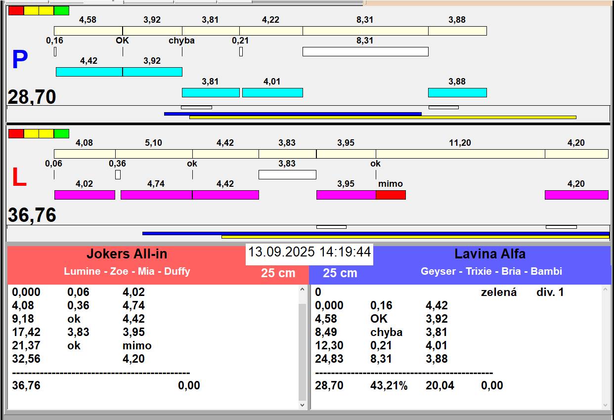Click the red letter L lane marker
Image resolution: width=614 pixels, height=420 pixels.
19,177
